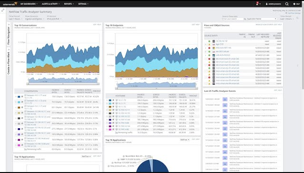Image resolution: width=304 pixels, height=173 pixels.
Task: Toggle checkbox for endpoint 10.1.1.73
Action: (114, 100)
